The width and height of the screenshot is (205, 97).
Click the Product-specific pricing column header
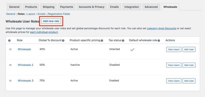coord(85,40)
